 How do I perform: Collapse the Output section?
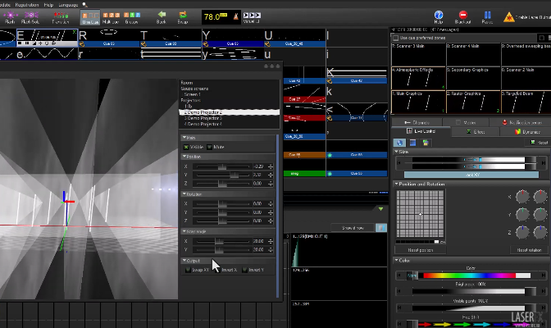(184, 261)
